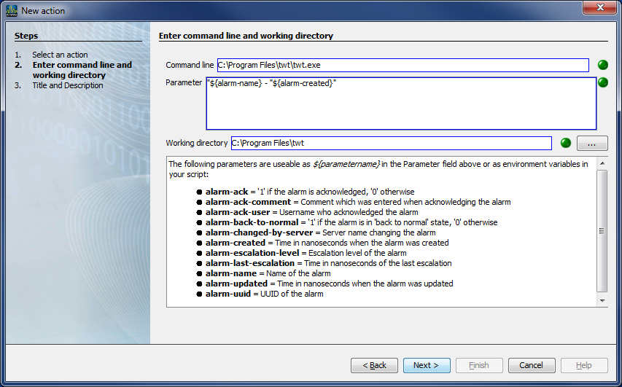Select step 1 'Select an action'
Image resolution: width=622 pixels, height=387 pixels.
pos(60,55)
